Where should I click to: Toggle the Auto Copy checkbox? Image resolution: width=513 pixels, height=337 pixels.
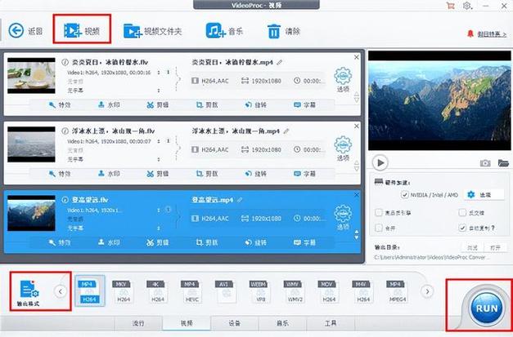tap(462, 228)
